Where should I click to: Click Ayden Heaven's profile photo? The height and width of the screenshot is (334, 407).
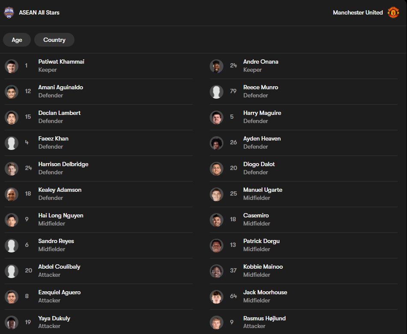point(217,143)
